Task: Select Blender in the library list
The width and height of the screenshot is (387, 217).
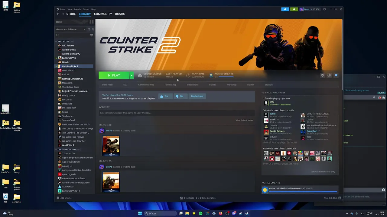Action: click(x=66, y=62)
